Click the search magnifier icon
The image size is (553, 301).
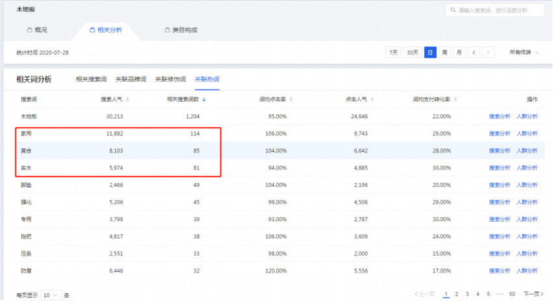tap(453, 10)
